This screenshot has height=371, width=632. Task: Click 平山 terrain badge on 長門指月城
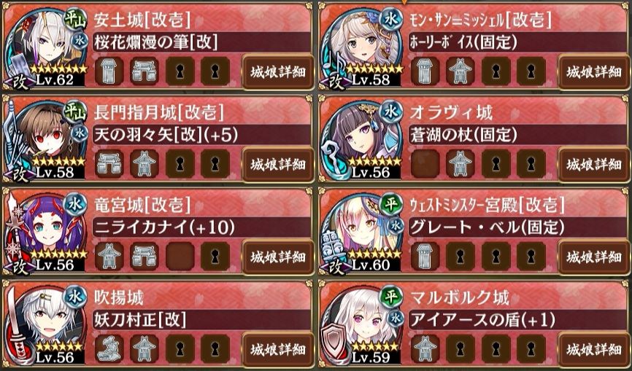point(75,112)
